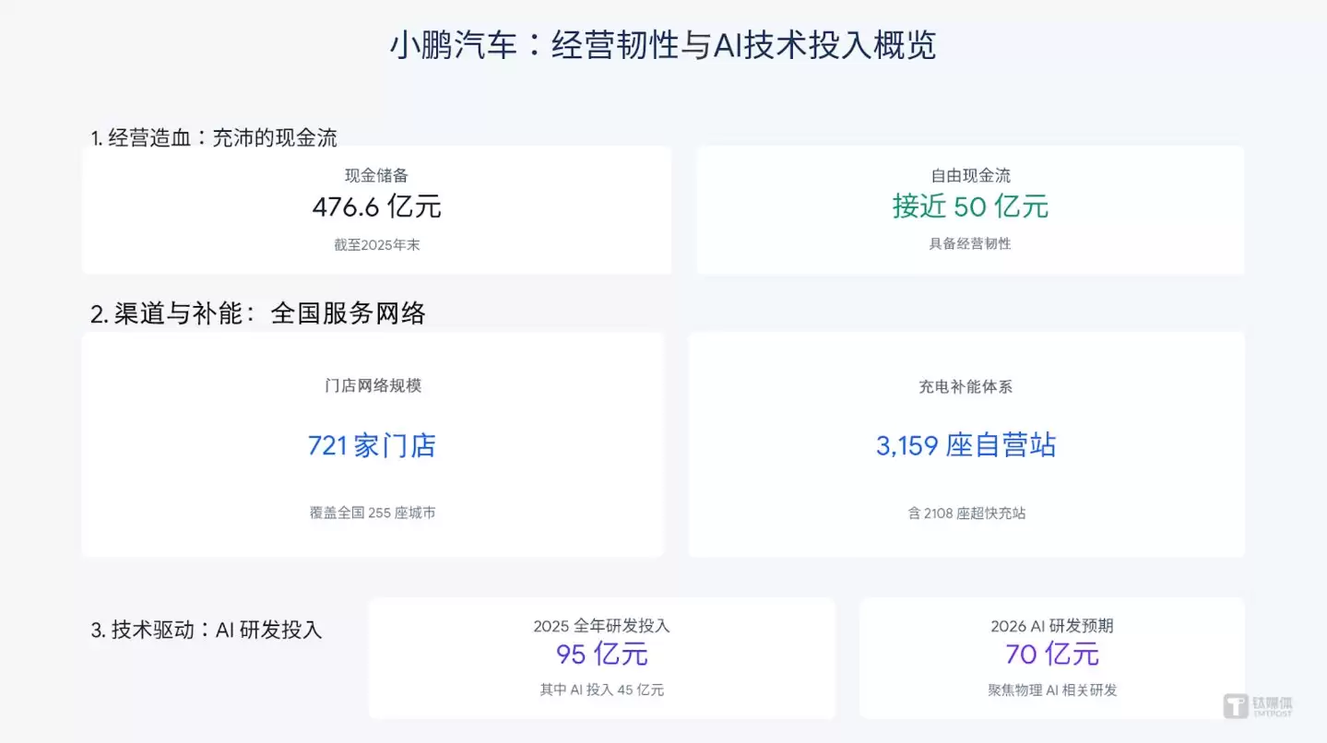Viewport: 1327px width, 743px height.
Task: Select the 476.6 亿元 figure
Action: pyautogui.click(x=378, y=207)
